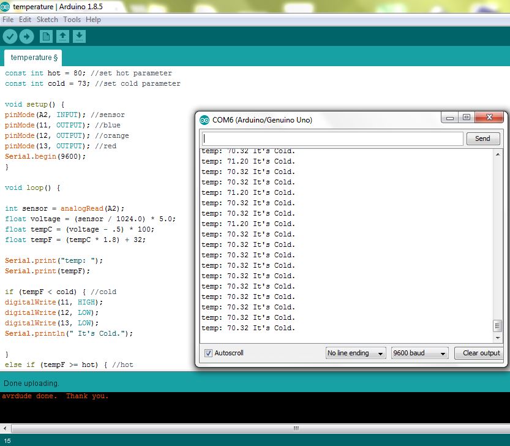Screen dimensions: 510x446
Task: Click the editor horizontal scrollbar at bottom
Action: [296, 428]
